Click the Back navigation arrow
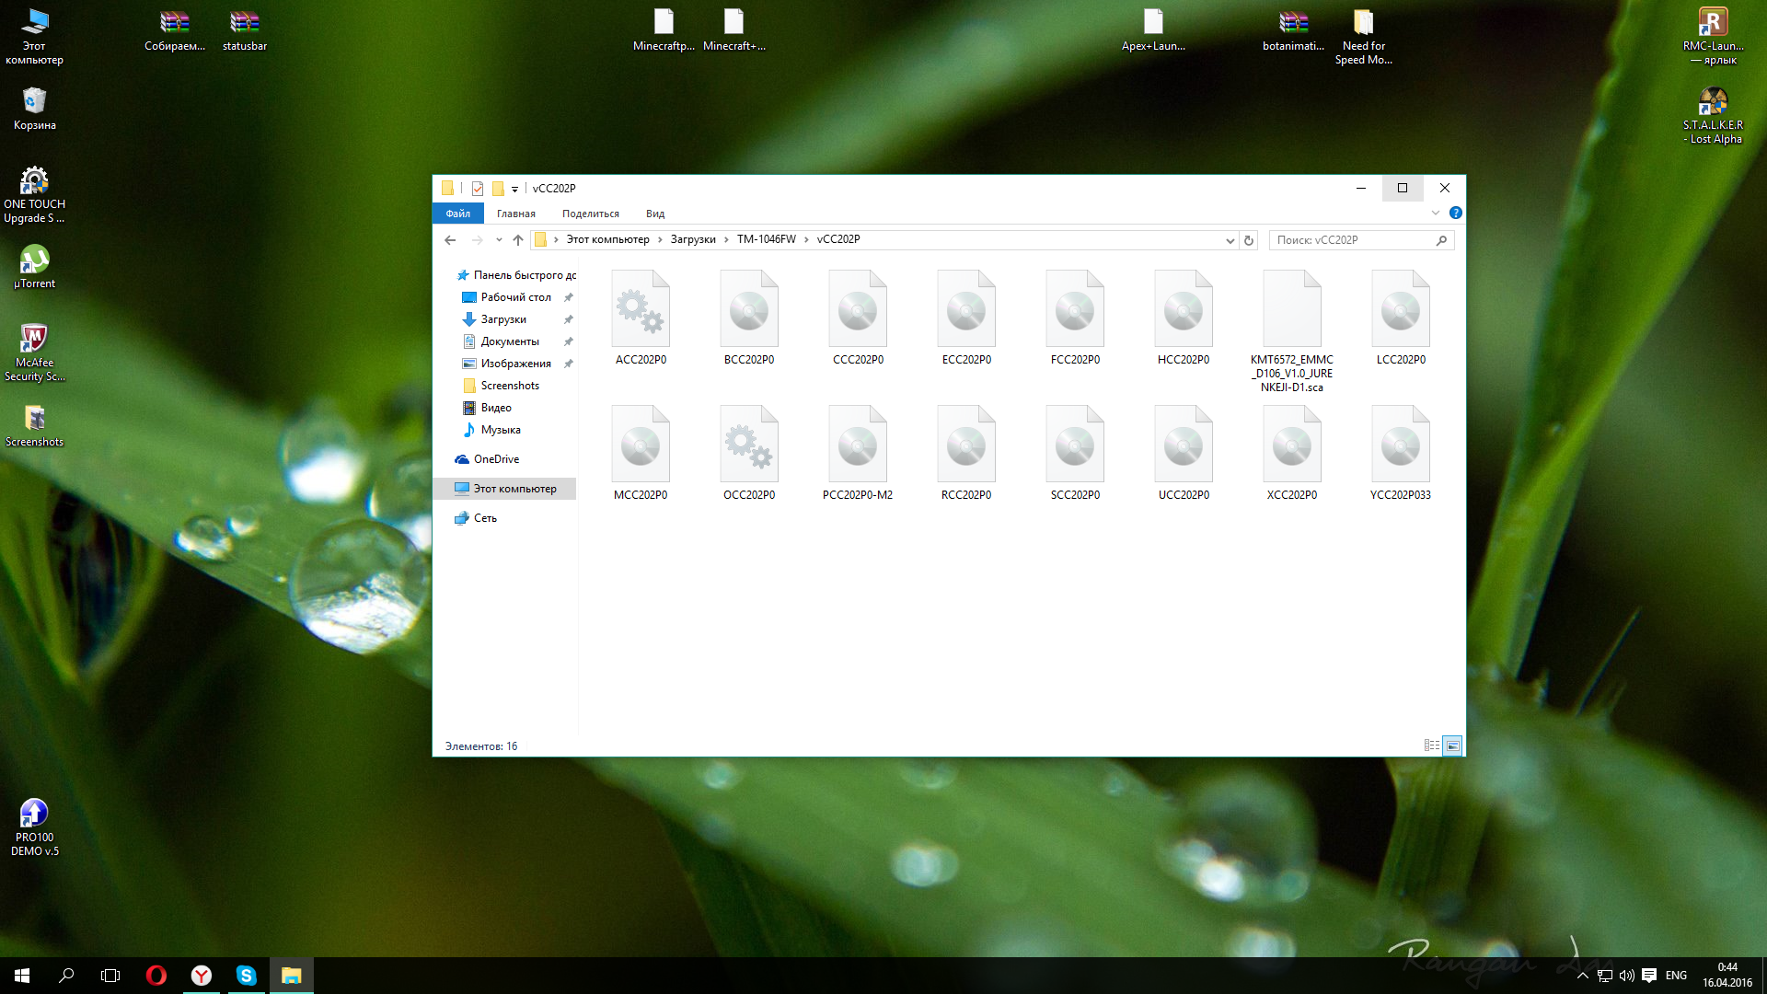 tap(450, 240)
